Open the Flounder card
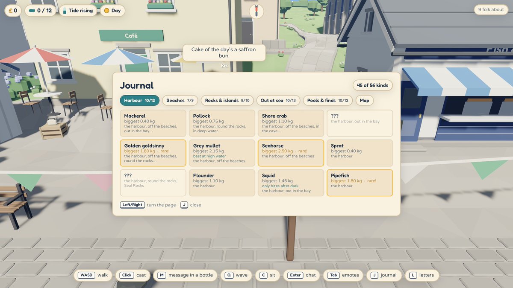Image resolution: width=513 pixels, height=288 pixels. (x=222, y=183)
